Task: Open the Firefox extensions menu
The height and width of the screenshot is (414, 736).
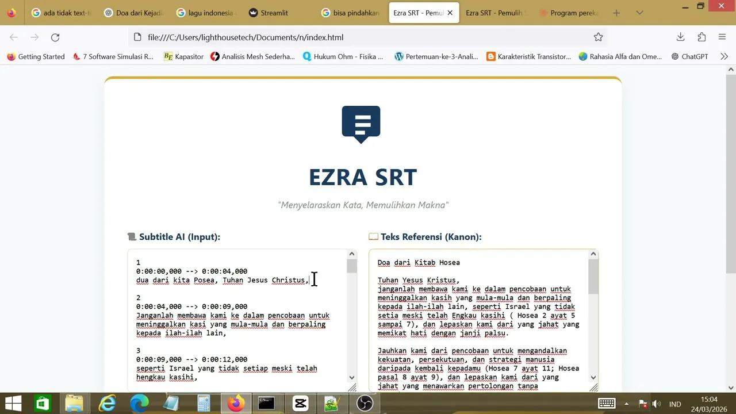Action: click(x=701, y=37)
